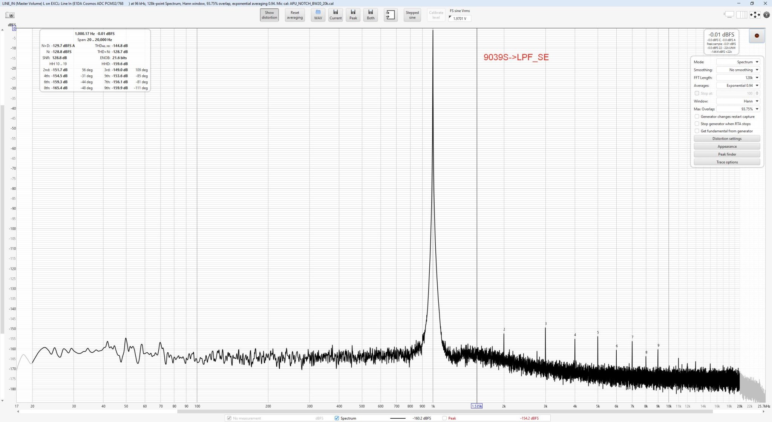Open the Window dropdown set to Hann

(x=738, y=101)
